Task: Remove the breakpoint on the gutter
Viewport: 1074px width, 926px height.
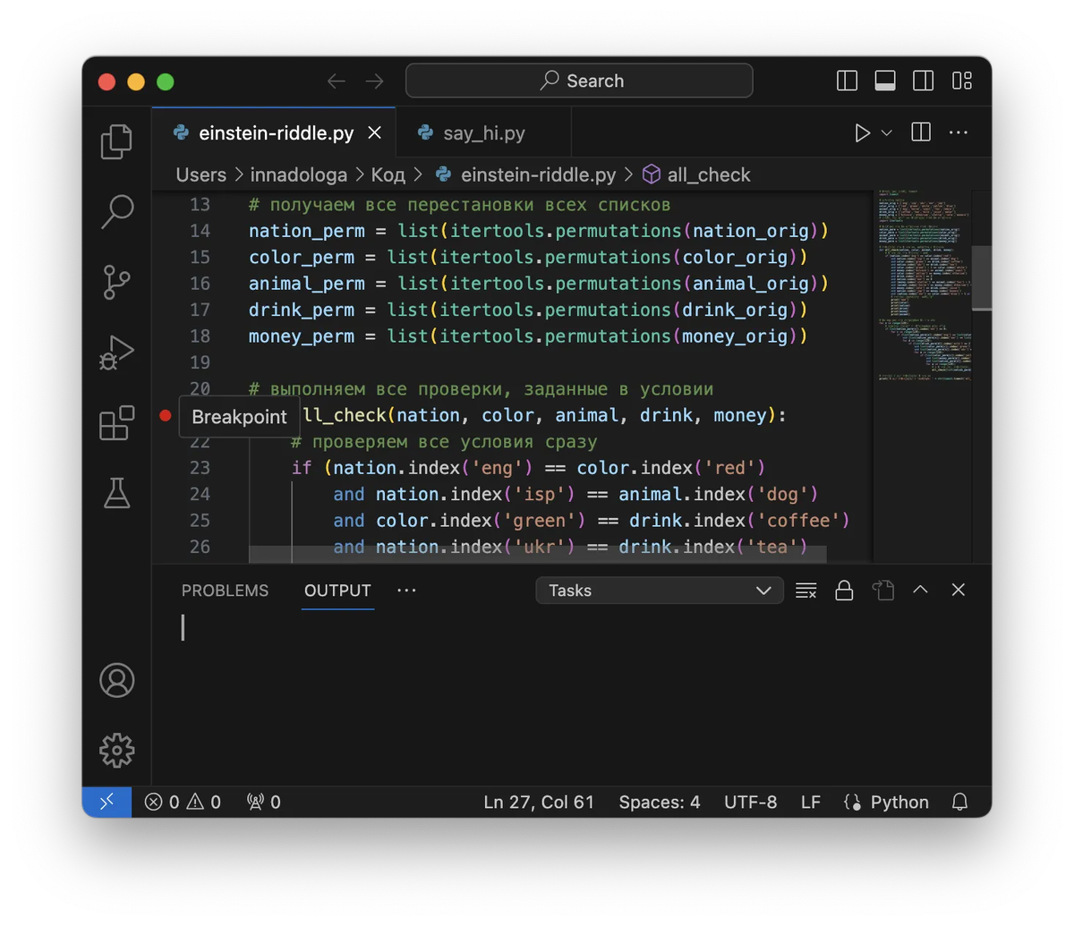Action: [165, 414]
